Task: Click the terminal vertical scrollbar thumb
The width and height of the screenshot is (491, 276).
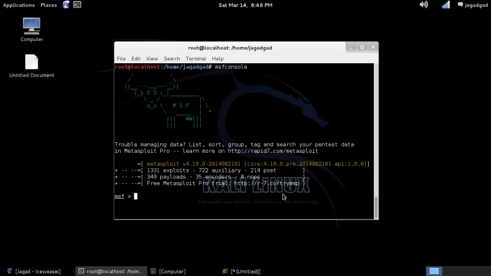Action: [x=376, y=207]
